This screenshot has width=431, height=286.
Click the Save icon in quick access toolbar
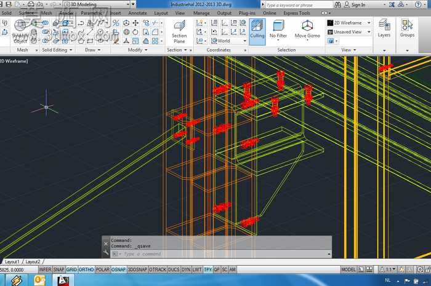coord(9,4)
